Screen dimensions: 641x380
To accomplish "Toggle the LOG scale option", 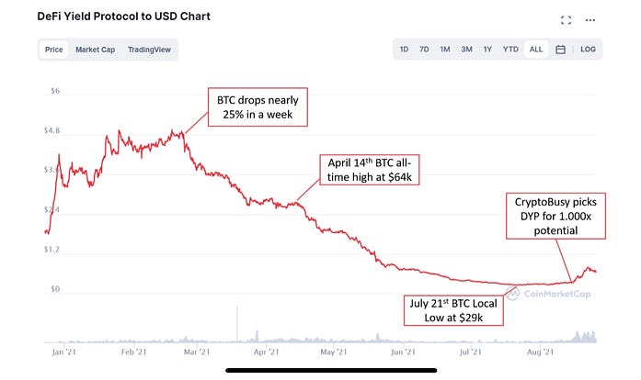I will [x=588, y=50].
